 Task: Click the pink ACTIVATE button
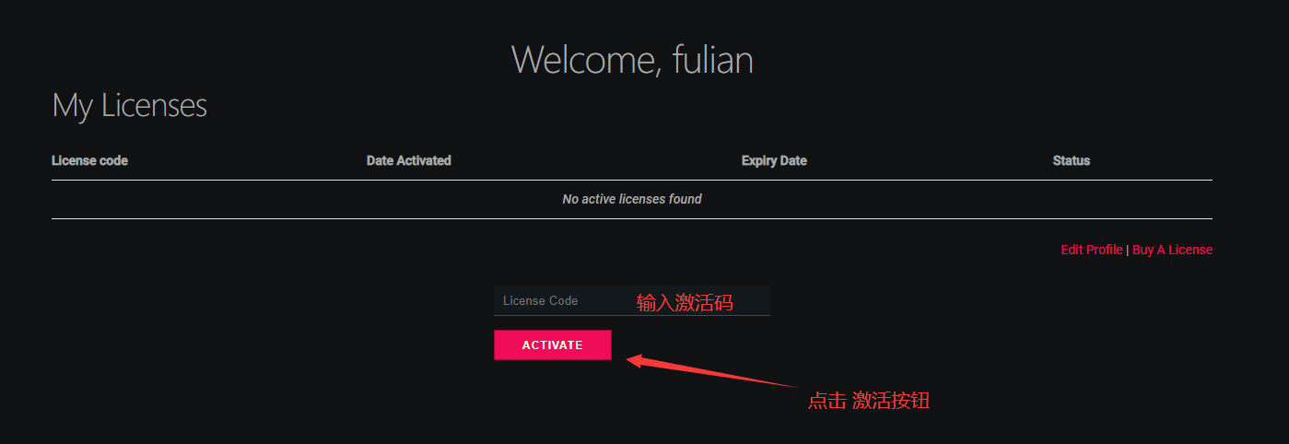[x=552, y=345]
